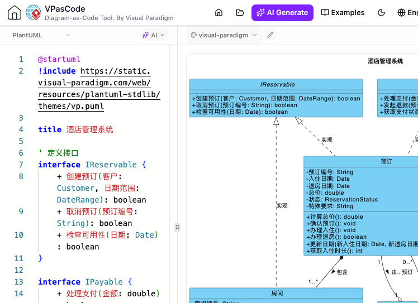The width and height of the screenshot is (418, 303).
Task: Click the 办理退房(): boolean method
Action: [x=336, y=237]
